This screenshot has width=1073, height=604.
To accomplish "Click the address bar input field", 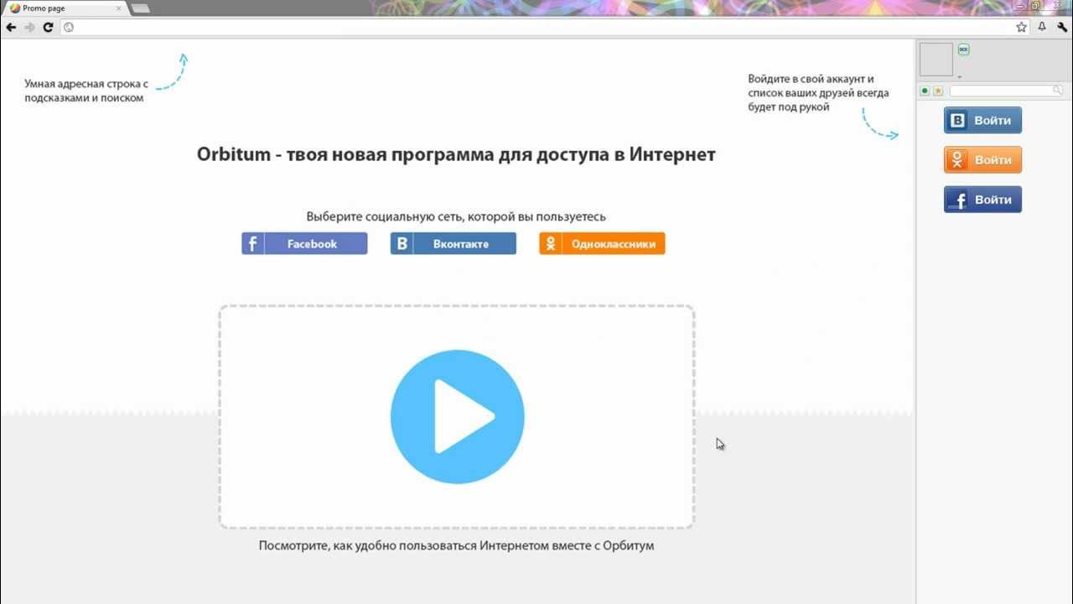I will (545, 27).
